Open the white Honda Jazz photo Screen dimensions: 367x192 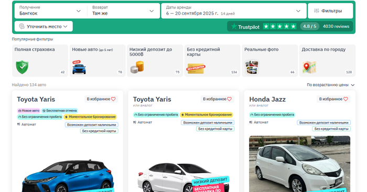[x=299, y=164]
